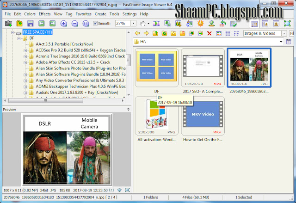Open Adjust Lighting sun icon
296x203 pixels.
pos(200,24)
